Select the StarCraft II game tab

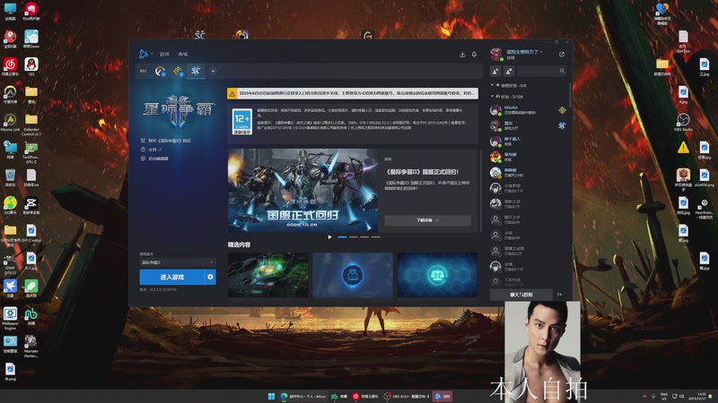(x=196, y=71)
